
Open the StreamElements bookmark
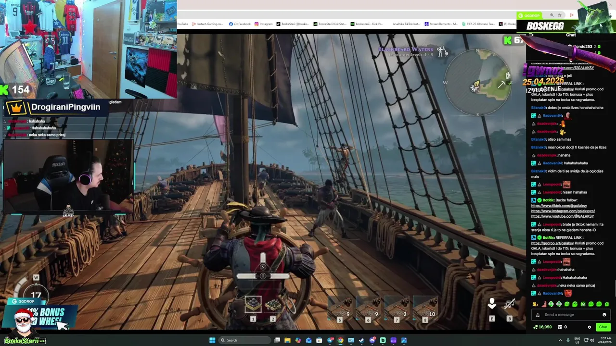pos(441,24)
